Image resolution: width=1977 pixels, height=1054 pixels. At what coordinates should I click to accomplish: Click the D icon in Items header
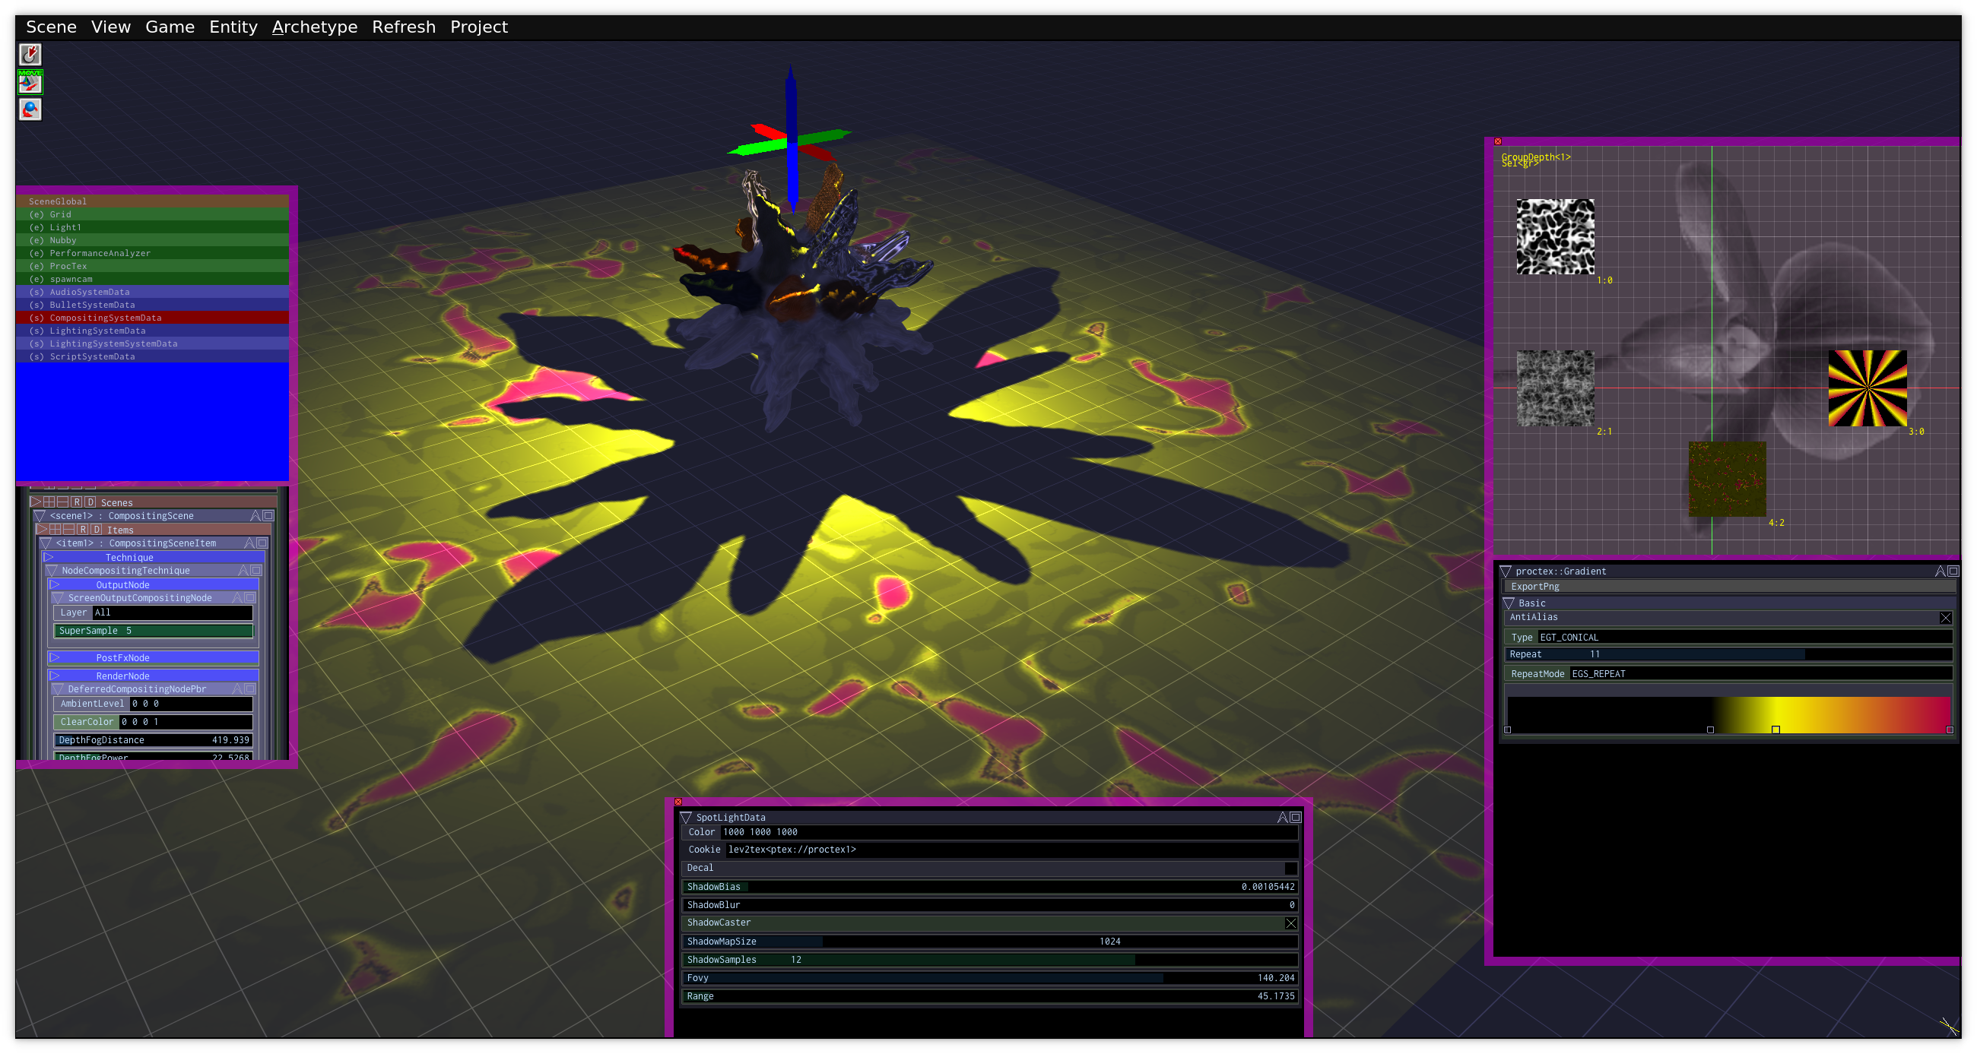pyautogui.click(x=96, y=530)
